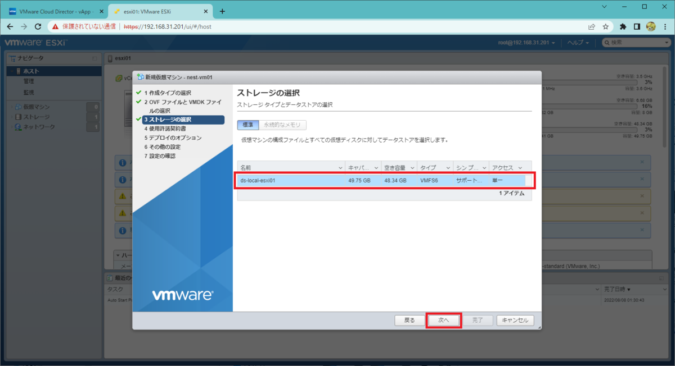The image size is (675, 366).
Task: Open the シンプ... column dropdown arrow
Action: [484, 168]
